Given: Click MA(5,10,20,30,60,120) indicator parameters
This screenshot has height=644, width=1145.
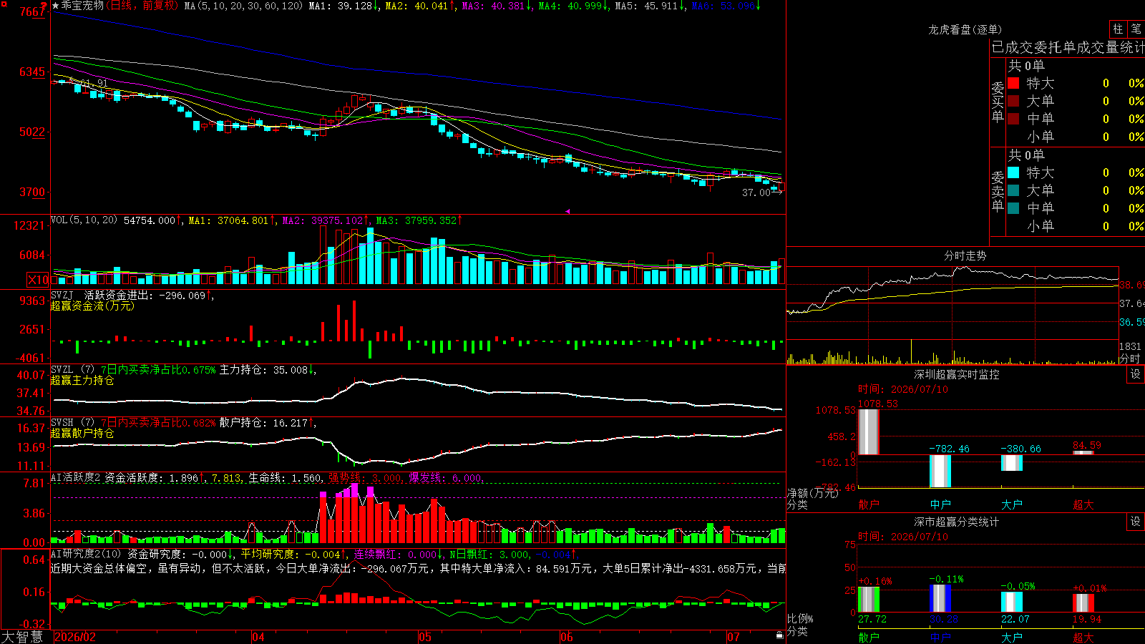Looking at the screenshot, I should (x=243, y=6).
